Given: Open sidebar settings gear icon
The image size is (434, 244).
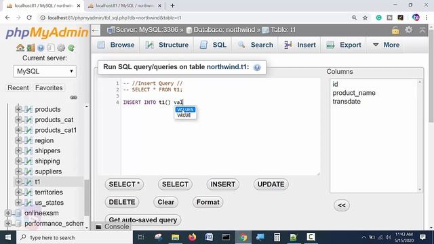Looking at the screenshot, I should tap(61, 48).
